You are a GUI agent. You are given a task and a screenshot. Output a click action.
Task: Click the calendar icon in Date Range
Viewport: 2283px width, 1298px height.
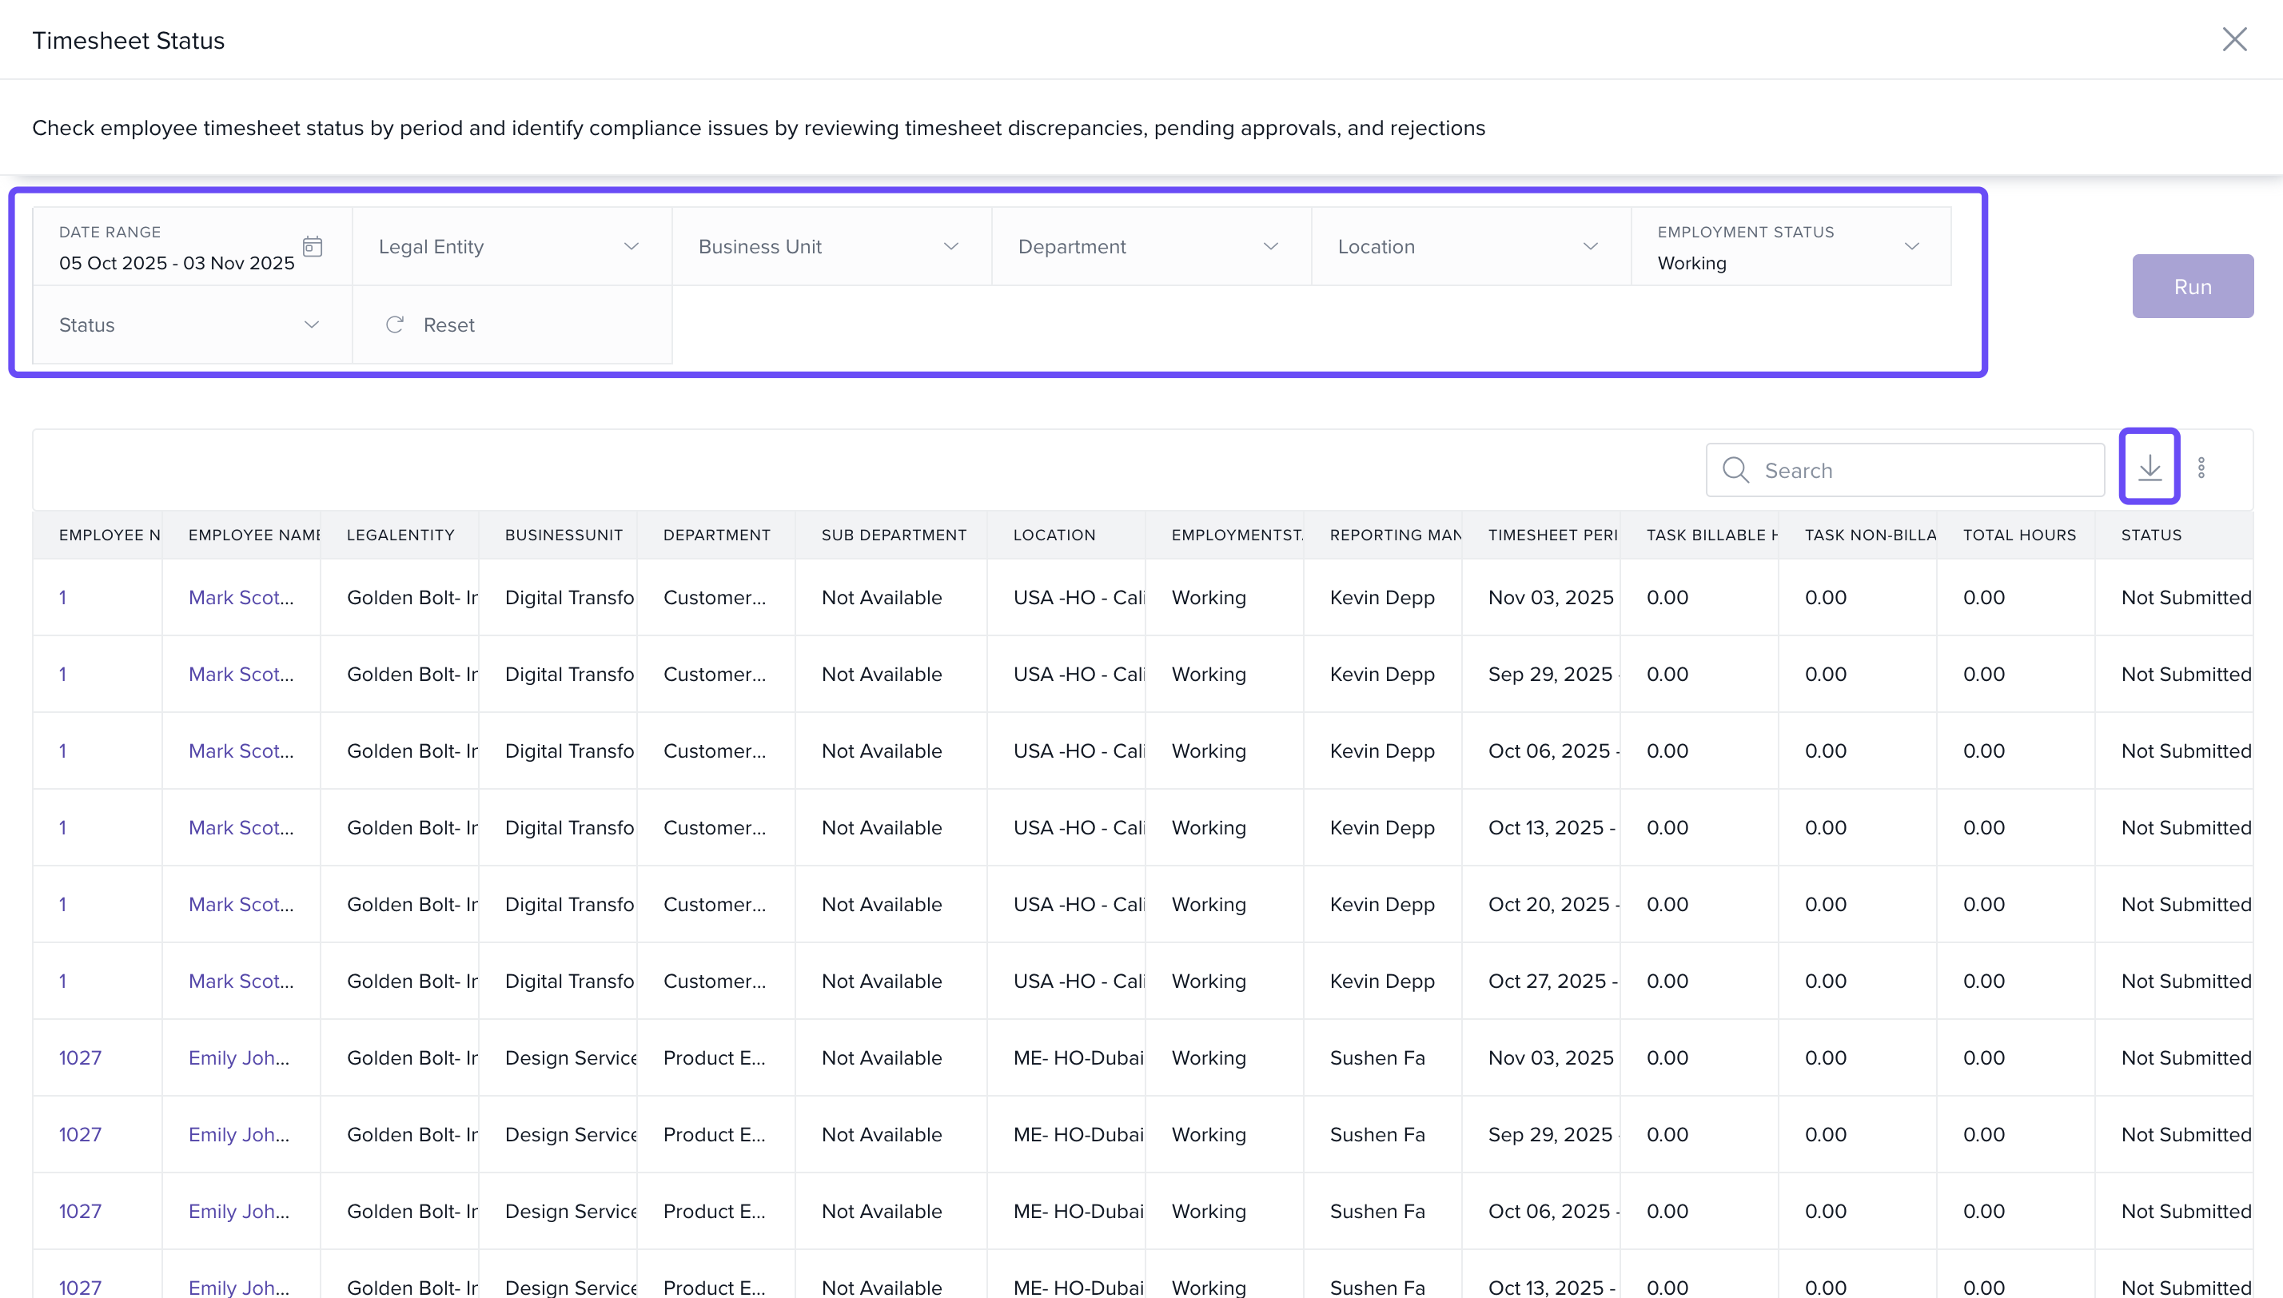(x=312, y=246)
